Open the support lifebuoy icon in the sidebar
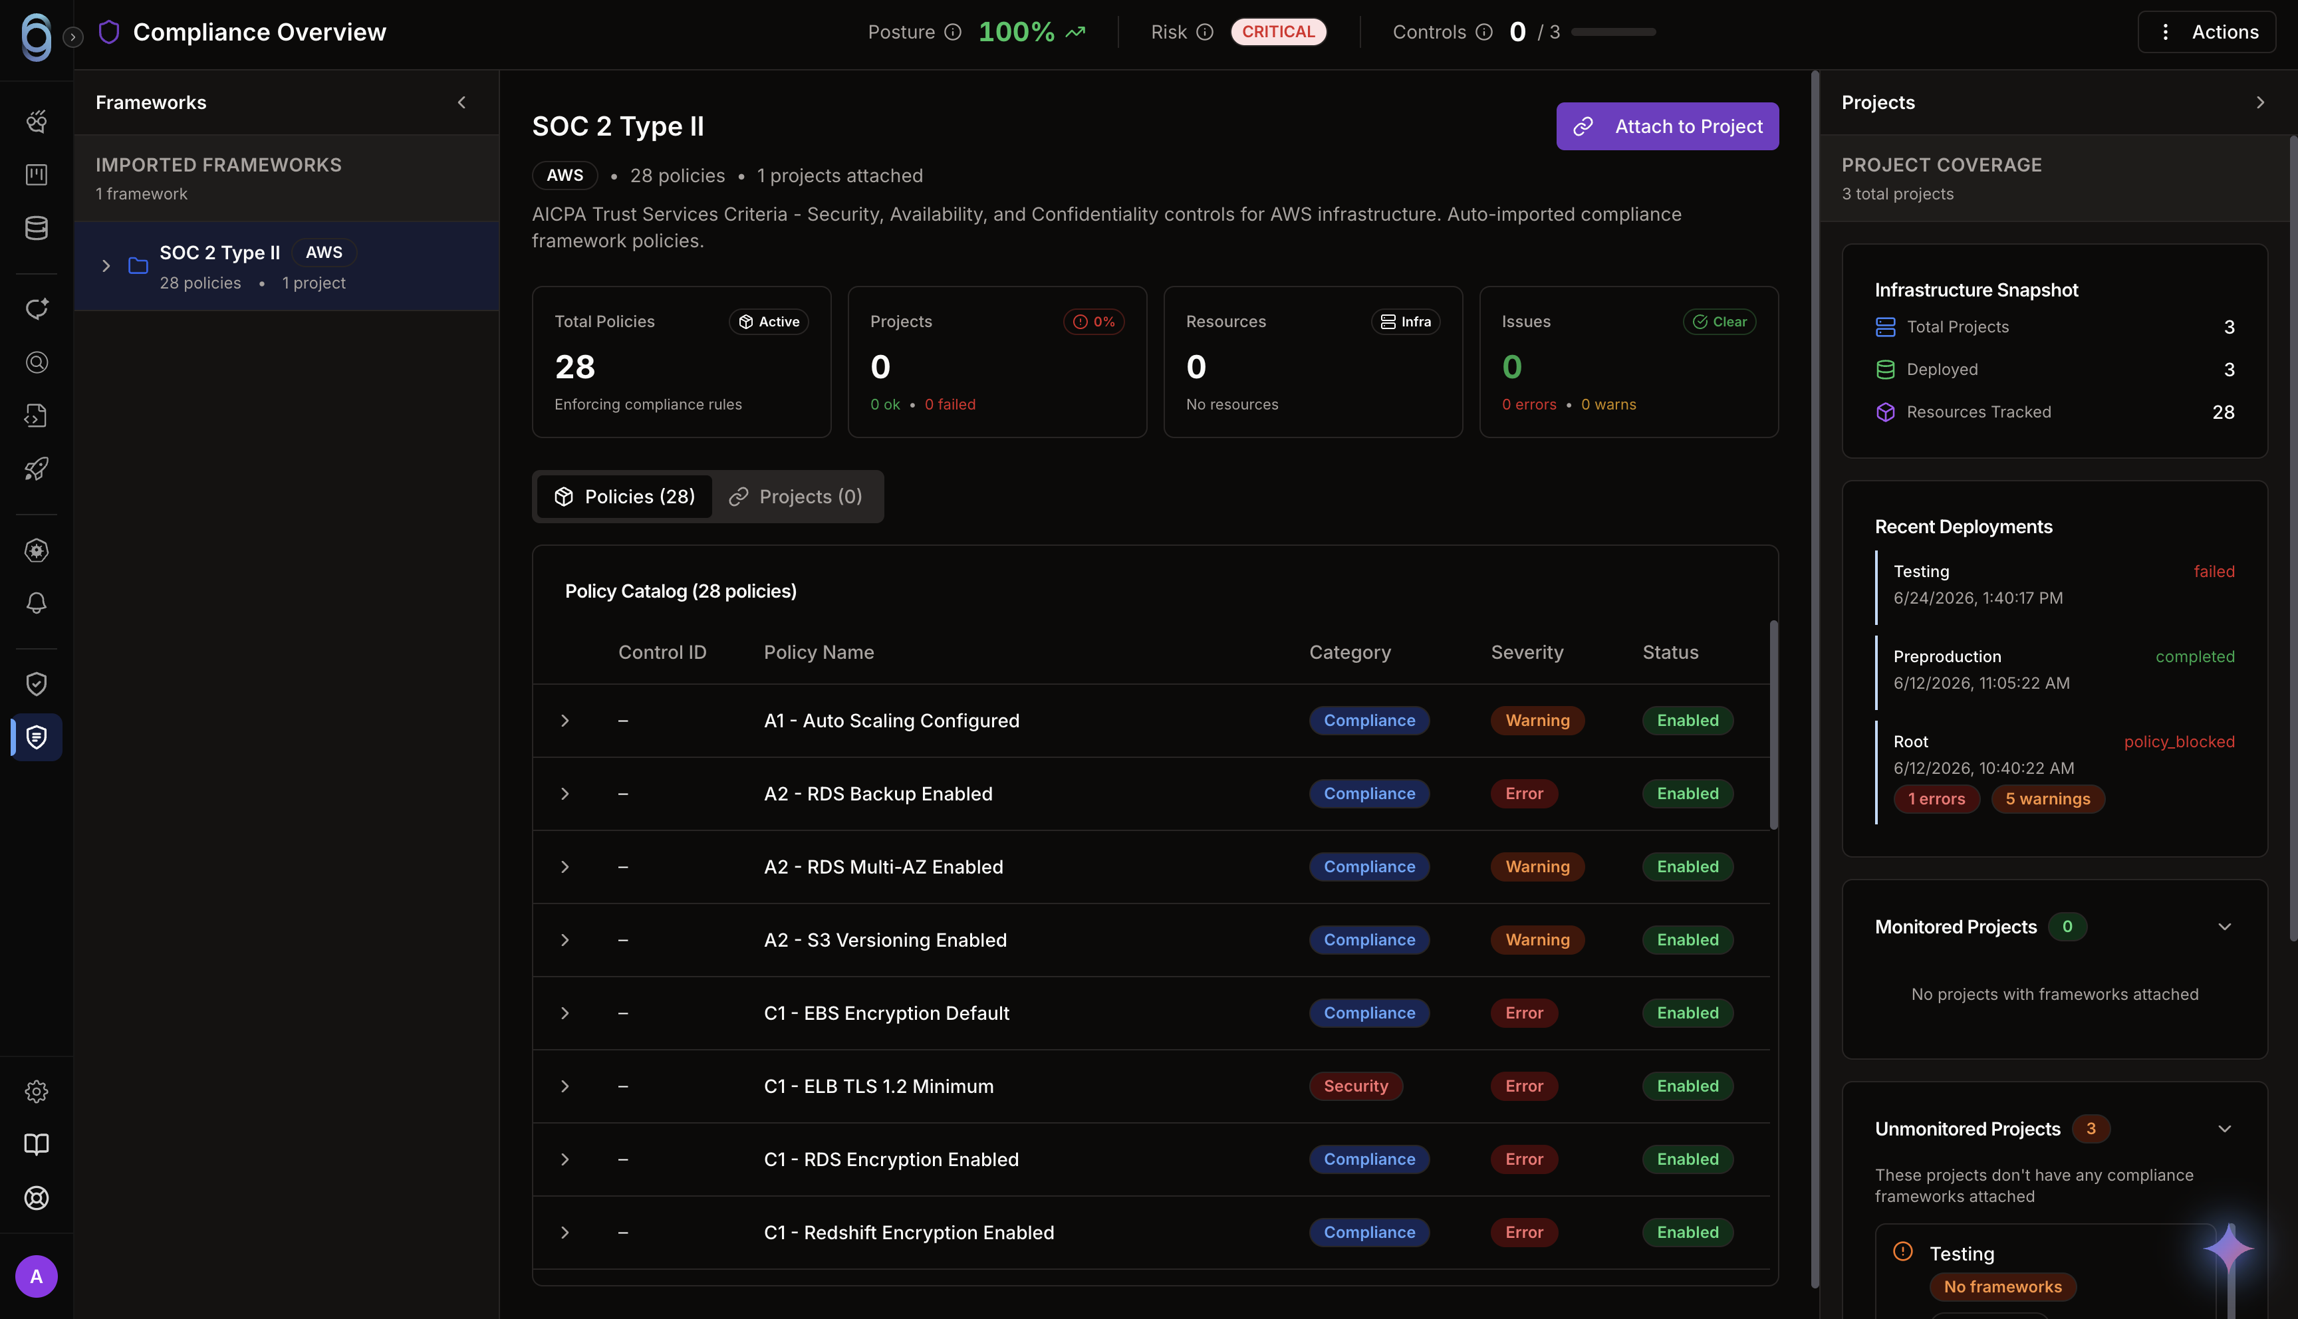This screenshot has height=1319, width=2298. click(36, 1199)
